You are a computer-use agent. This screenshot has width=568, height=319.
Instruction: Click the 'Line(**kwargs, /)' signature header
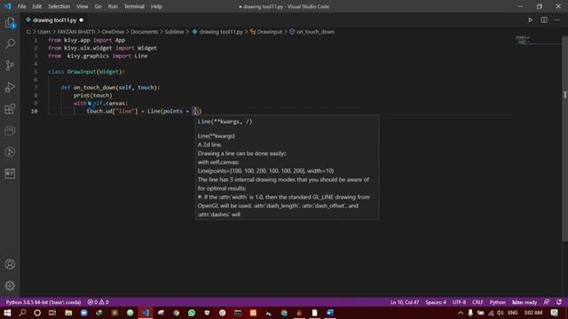pyautogui.click(x=225, y=122)
